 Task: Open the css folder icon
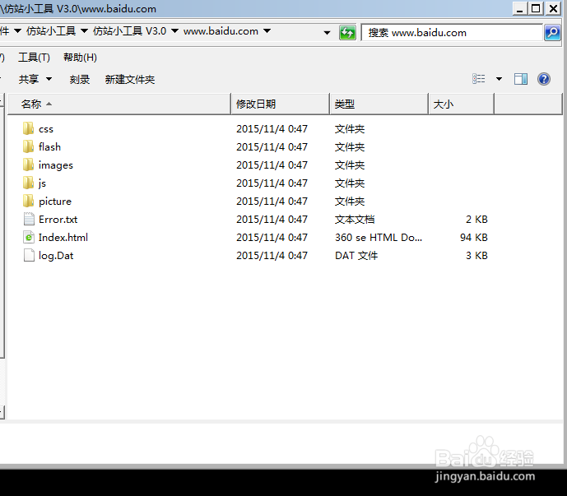coord(28,128)
